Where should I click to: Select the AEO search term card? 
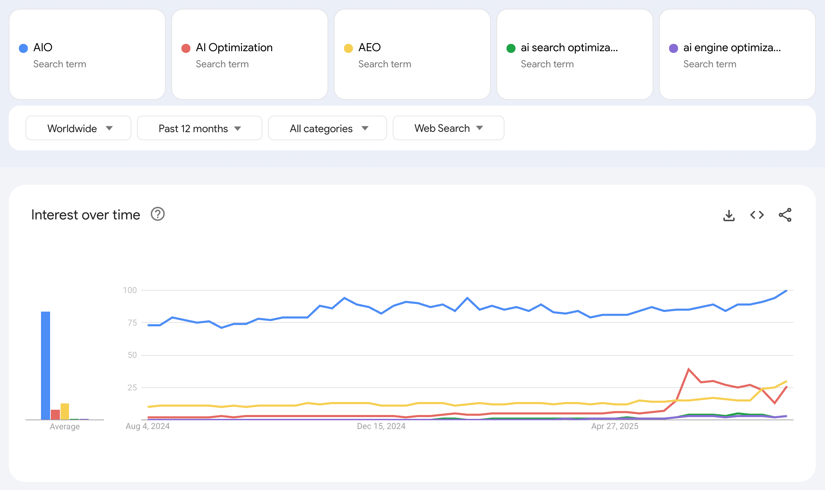pyautogui.click(x=412, y=54)
